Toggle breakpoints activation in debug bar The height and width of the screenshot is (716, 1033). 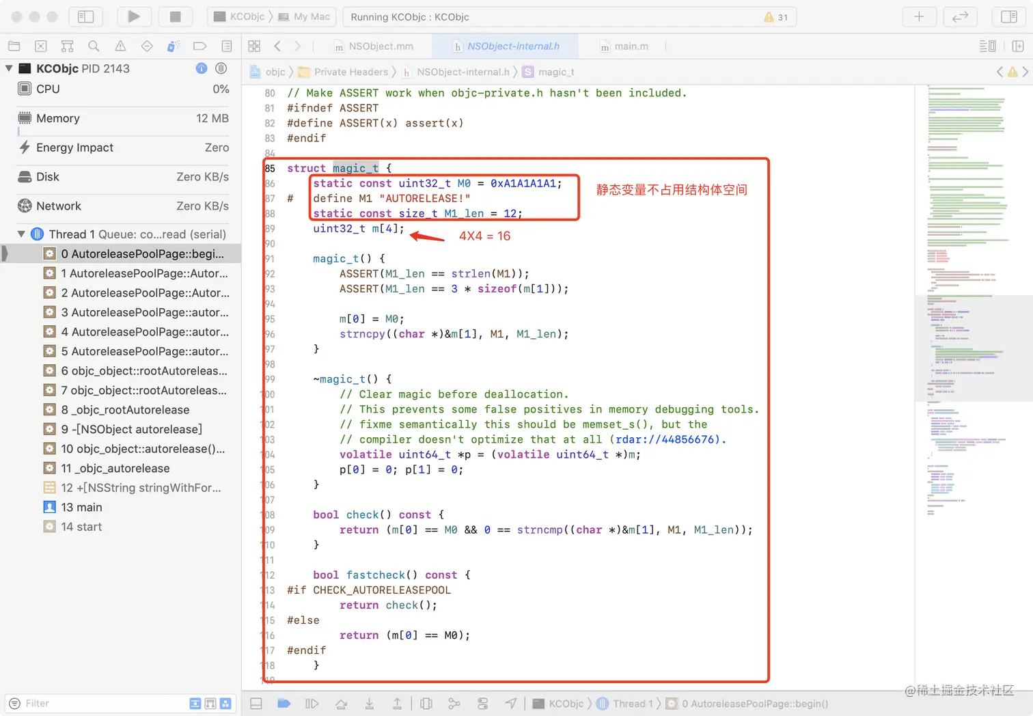click(x=284, y=704)
